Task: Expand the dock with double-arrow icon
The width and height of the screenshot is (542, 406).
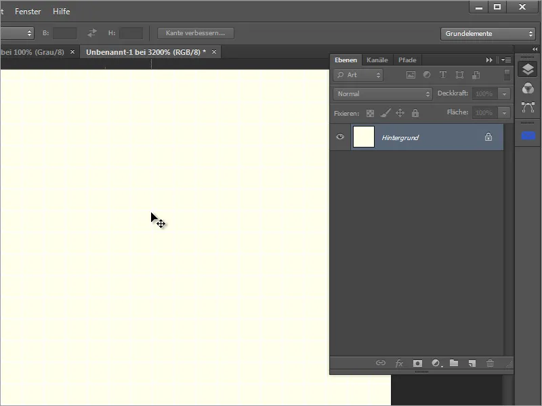Action: tap(535, 49)
